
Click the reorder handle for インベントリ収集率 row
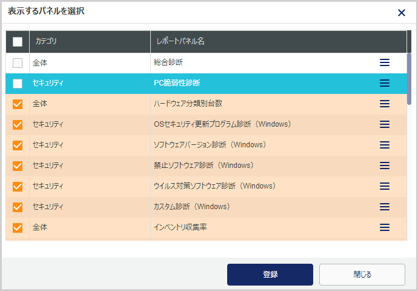tap(385, 227)
